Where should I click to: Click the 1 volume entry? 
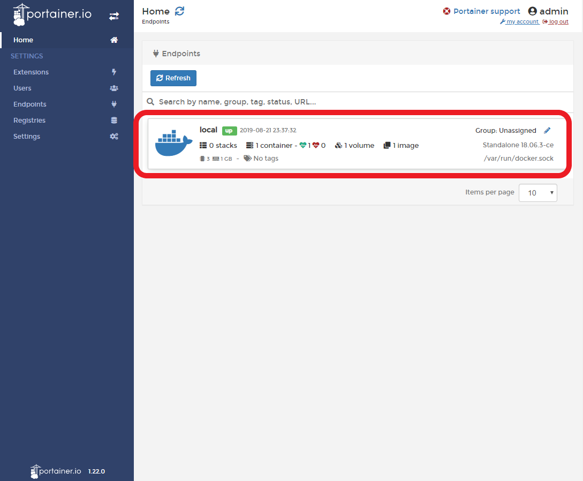coord(355,146)
